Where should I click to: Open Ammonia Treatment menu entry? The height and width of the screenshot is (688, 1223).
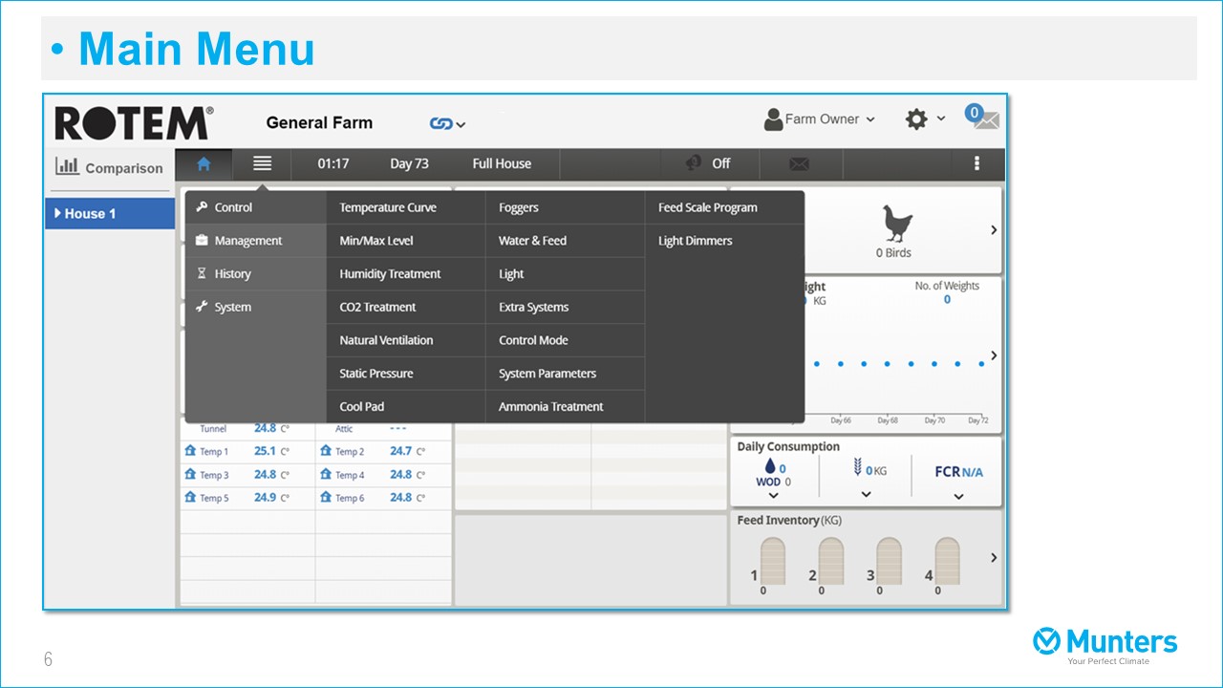point(550,406)
